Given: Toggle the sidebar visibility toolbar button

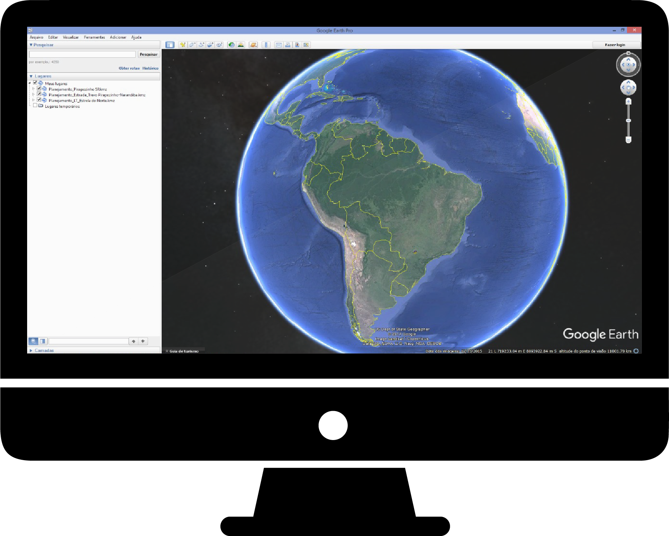Looking at the screenshot, I should point(170,45).
